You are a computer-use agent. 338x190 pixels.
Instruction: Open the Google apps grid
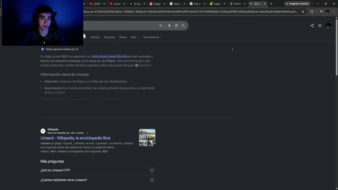[x=320, y=26]
